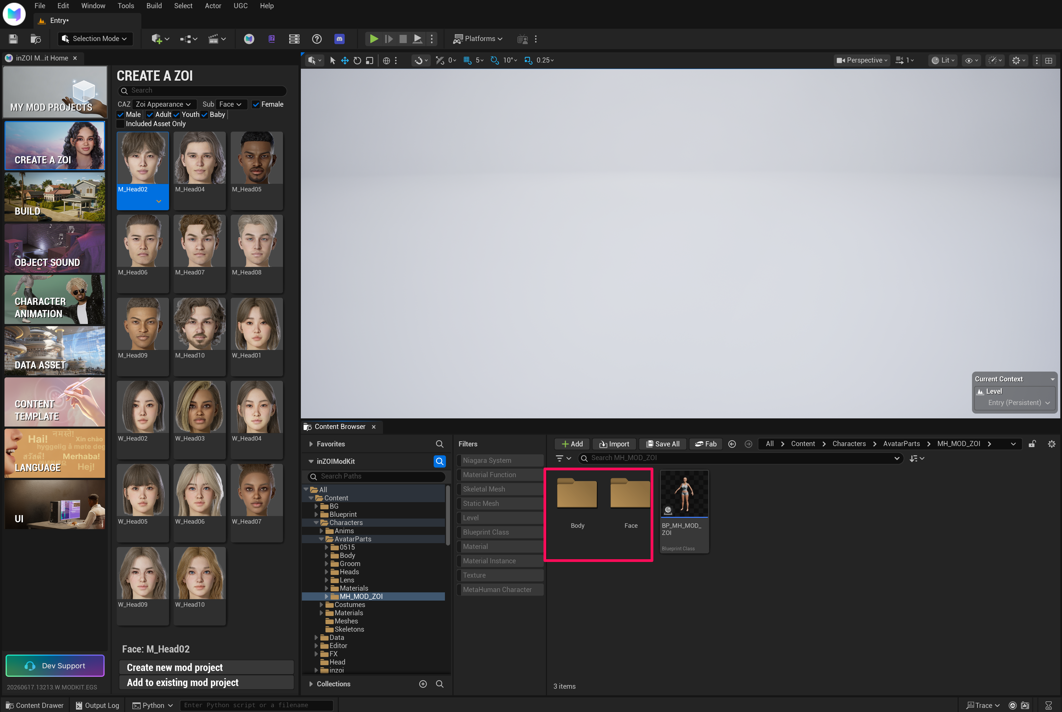The height and width of the screenshot is (712, 1062).
Task: Click Add to existing mod project
Action: pyautogui.click(x=206, y=683)
